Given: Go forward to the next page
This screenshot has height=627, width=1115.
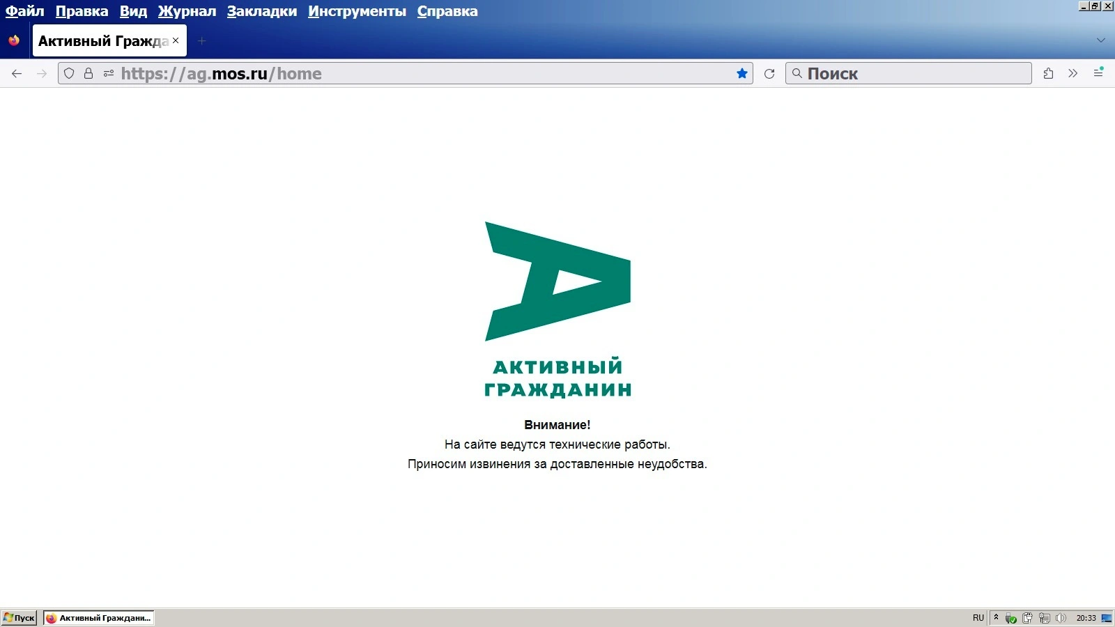Looking at the screenshot, I should [x=42, y=74].
